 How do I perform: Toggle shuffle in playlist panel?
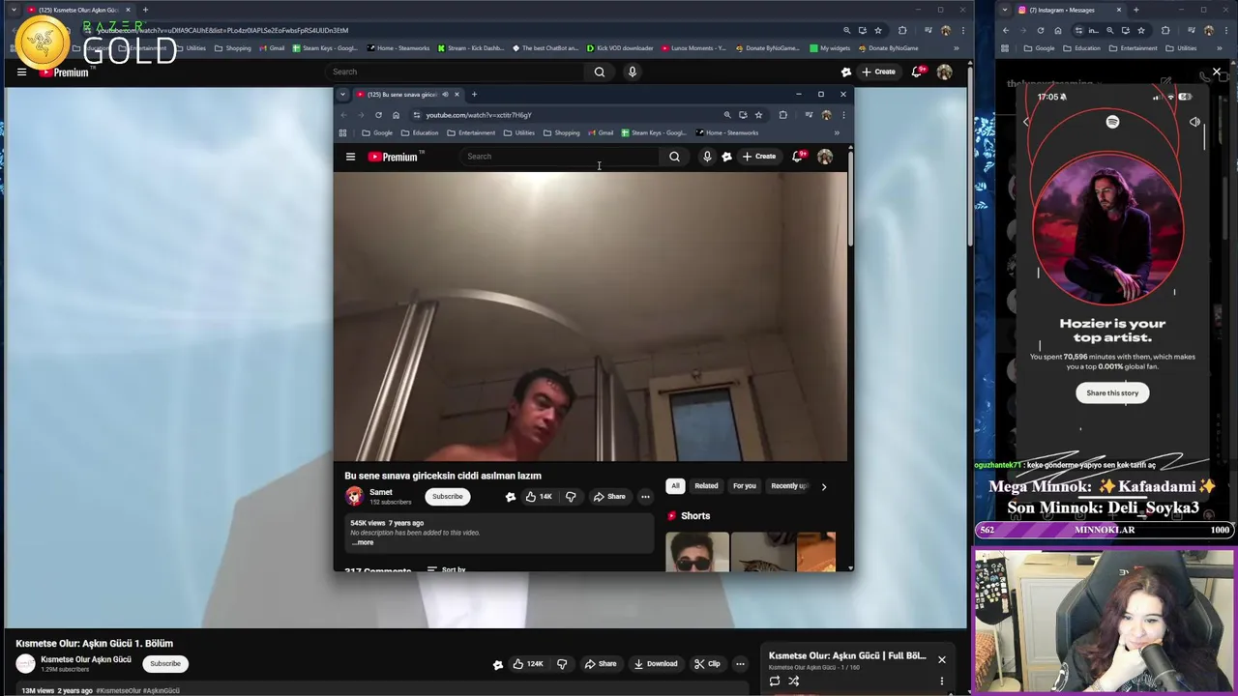click(x=793, y=681)
